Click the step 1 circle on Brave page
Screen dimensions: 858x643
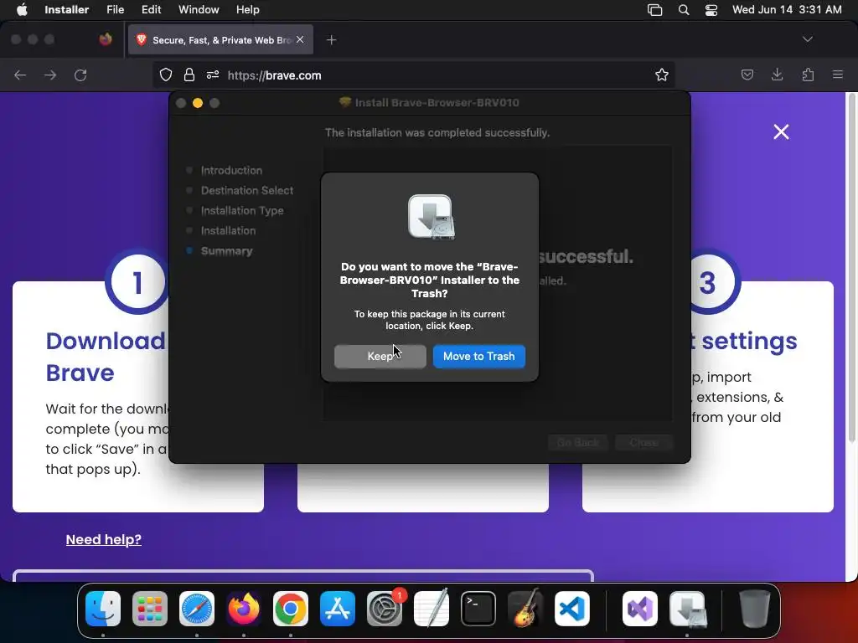(x=137, y=282)
